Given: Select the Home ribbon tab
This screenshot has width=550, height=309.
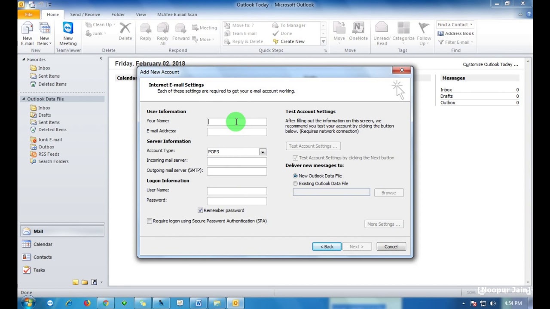Looking at the screenshot, I should coord(53,14).
